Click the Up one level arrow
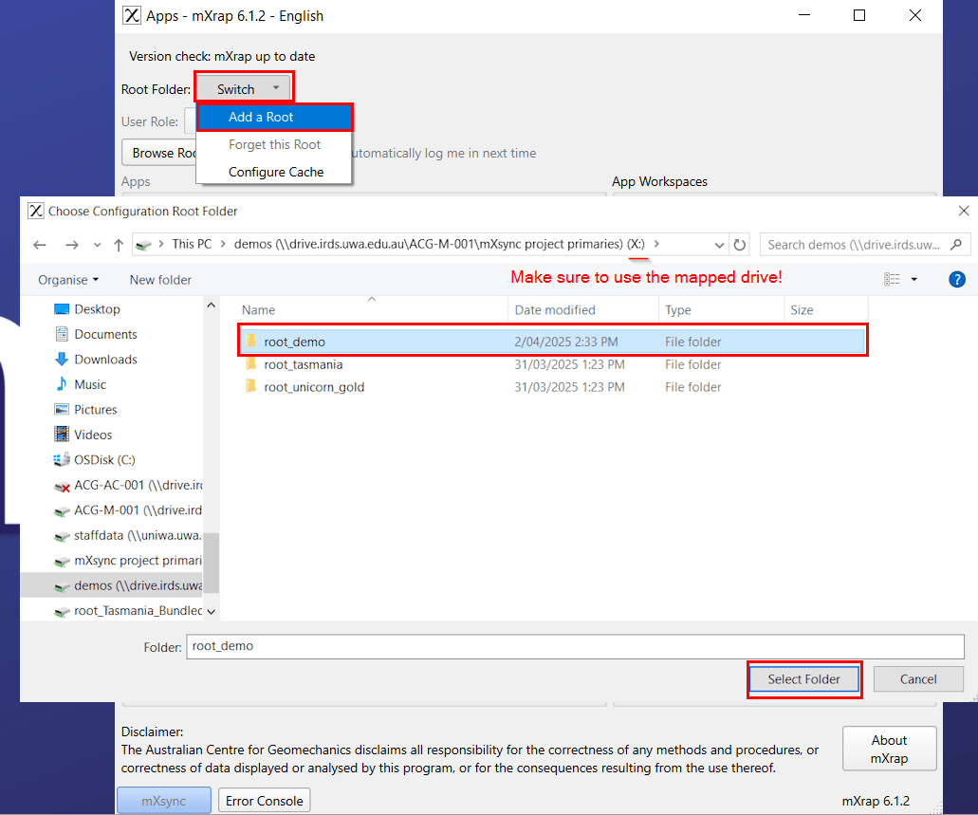978x815 pixels. click(x=118, y=245)
